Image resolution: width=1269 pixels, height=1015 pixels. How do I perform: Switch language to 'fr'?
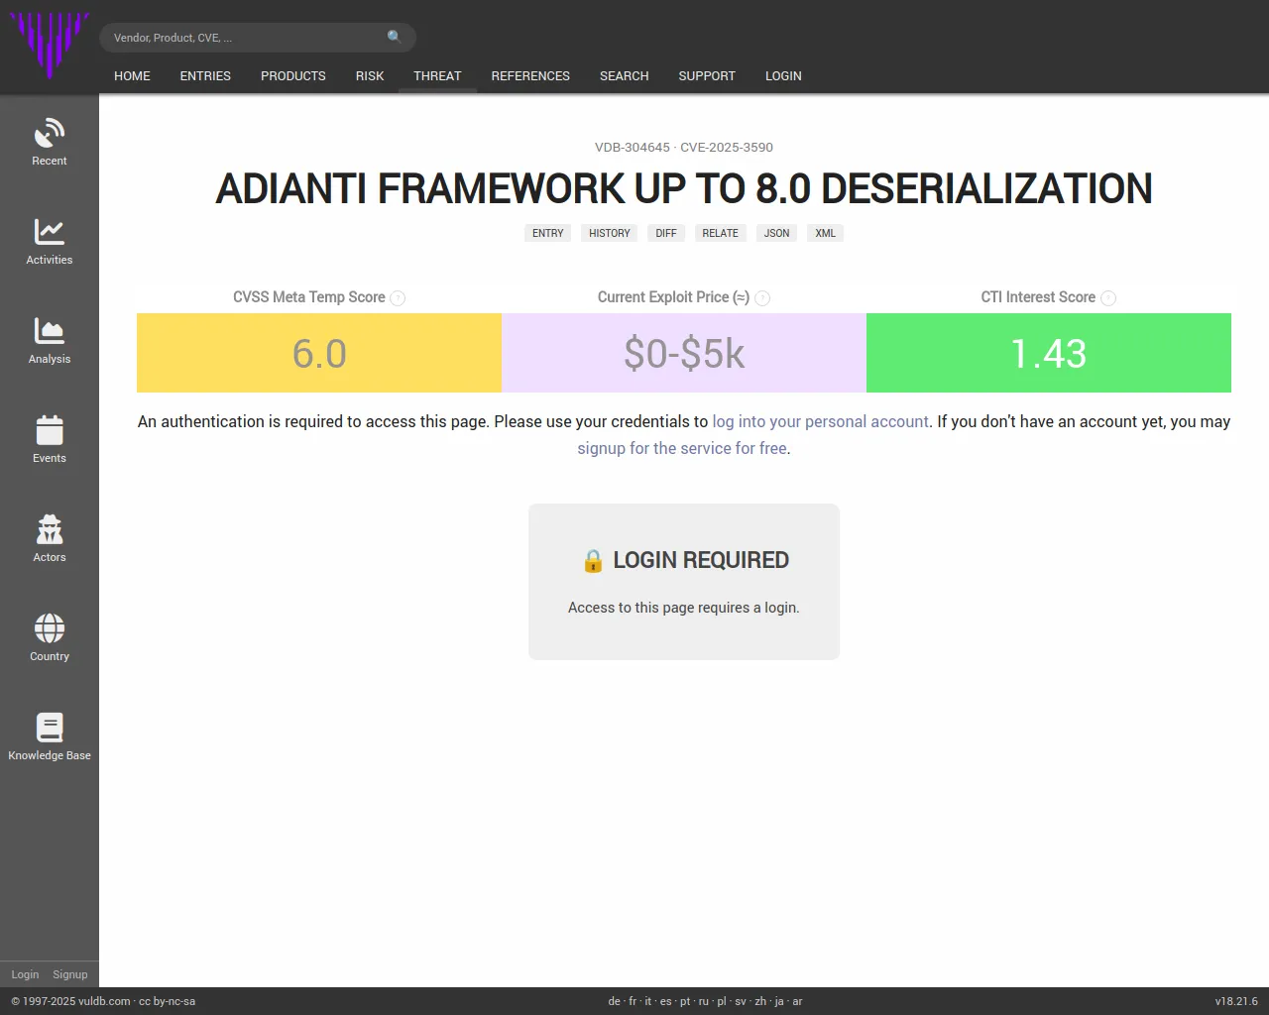pos(633,1001)
